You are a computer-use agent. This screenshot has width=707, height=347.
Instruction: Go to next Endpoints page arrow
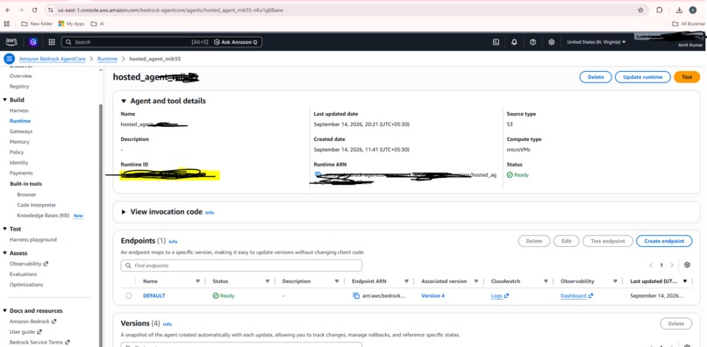[672, 265]
